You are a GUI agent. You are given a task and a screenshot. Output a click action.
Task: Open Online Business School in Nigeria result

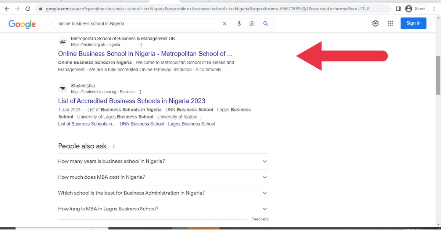pos(145,54)
